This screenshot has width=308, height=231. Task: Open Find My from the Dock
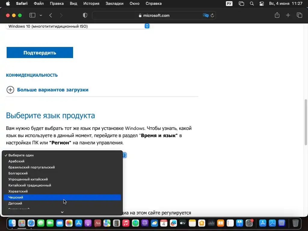(135, 223)
